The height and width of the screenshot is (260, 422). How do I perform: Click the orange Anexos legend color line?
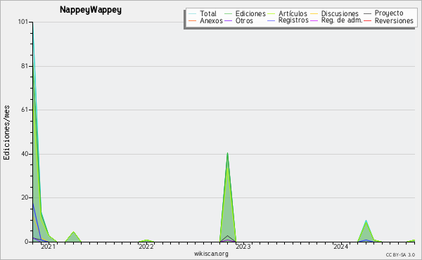[193, 20]
